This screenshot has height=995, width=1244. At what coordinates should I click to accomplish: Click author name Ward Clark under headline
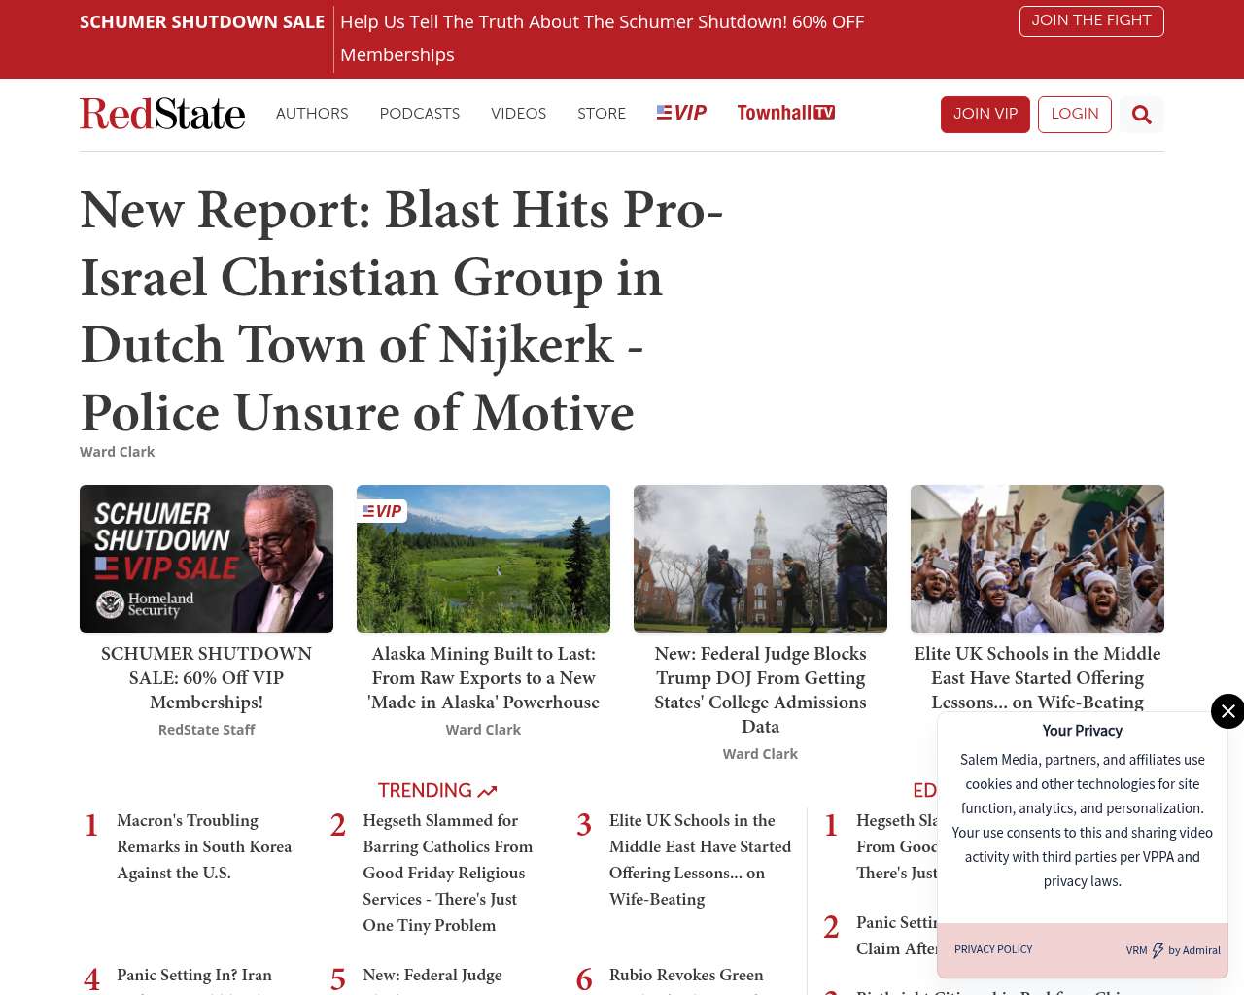[x=117, y=452]
